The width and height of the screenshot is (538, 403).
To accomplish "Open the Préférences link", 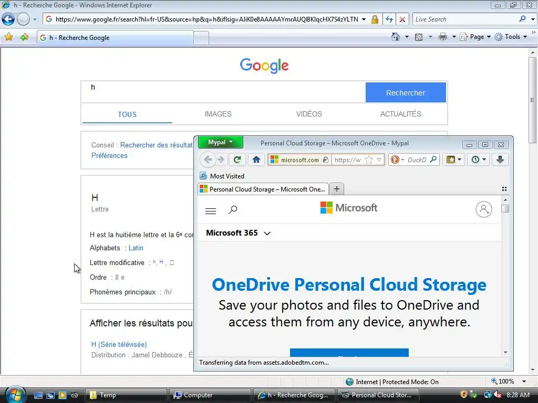I will coord(109,155).
